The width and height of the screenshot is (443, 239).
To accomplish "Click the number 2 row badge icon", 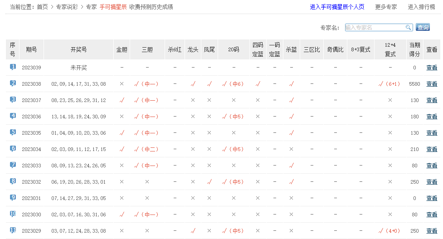I will pos(13,83).
